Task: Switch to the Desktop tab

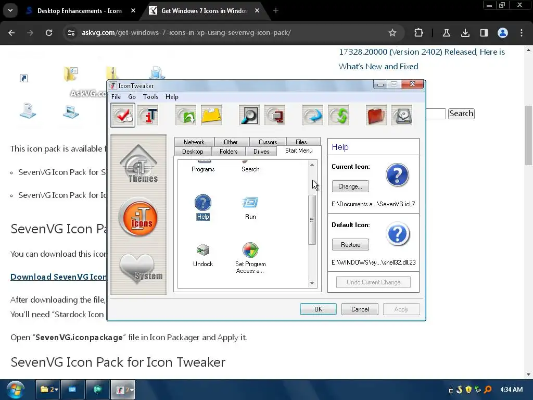Action: [x=193, y=152]
